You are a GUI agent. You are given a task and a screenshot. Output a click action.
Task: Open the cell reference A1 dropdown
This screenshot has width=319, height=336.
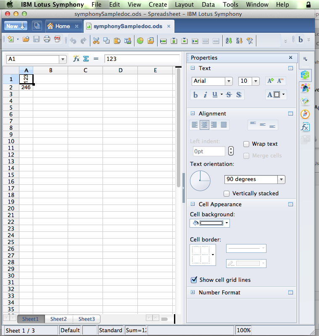(63, 59)
